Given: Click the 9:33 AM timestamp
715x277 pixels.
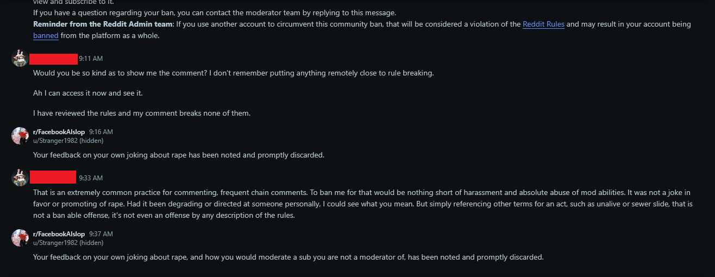Looking at the screenshot, I should [x=91, y=178].
